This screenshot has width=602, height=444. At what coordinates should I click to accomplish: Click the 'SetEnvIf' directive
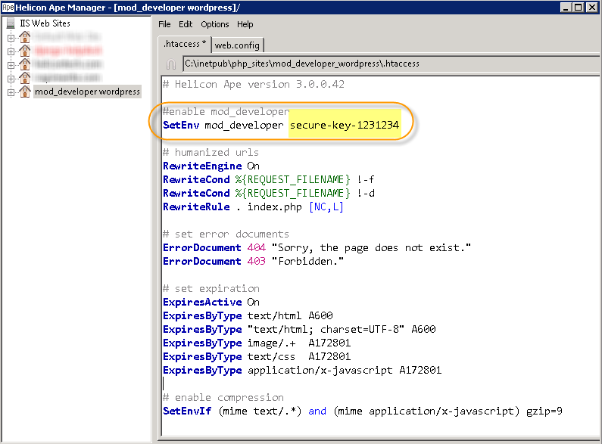tap(187, 411)
